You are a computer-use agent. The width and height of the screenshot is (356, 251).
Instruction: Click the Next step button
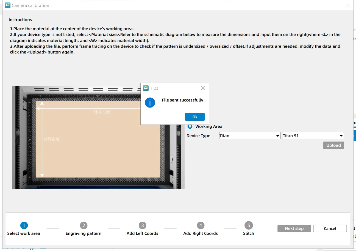(294, 229)
